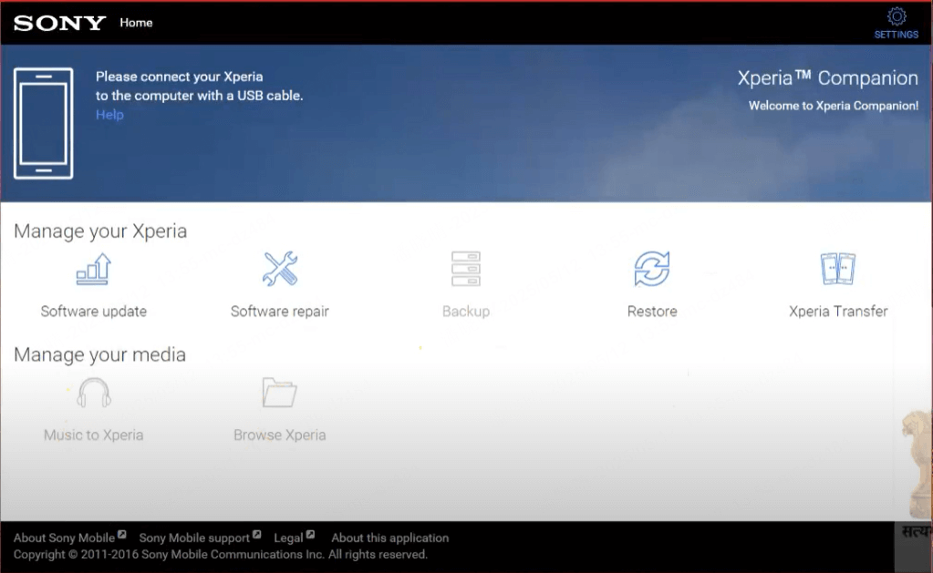Click the Manage your Xperia heading
Screen dimensions: 933x573
point(100,231)
